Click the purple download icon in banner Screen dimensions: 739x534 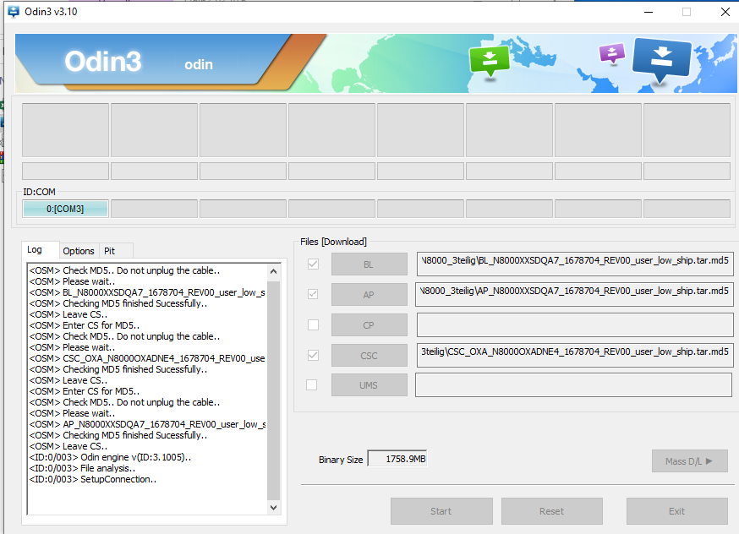[612, 52]
